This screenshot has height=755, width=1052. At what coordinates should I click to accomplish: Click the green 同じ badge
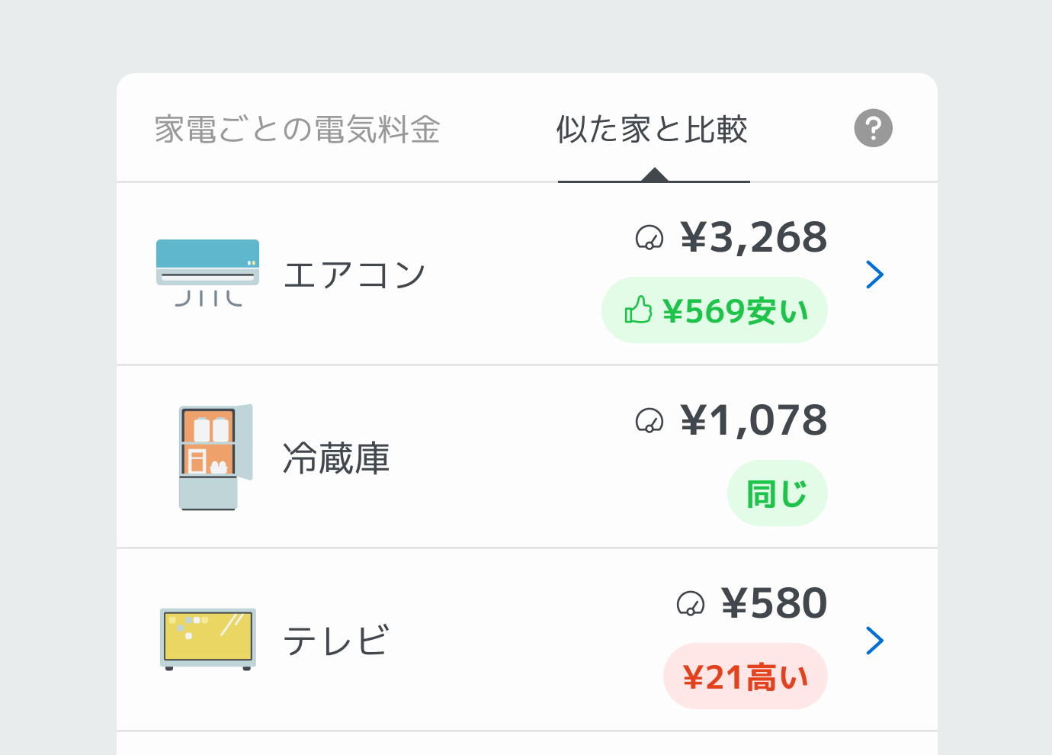777,493
